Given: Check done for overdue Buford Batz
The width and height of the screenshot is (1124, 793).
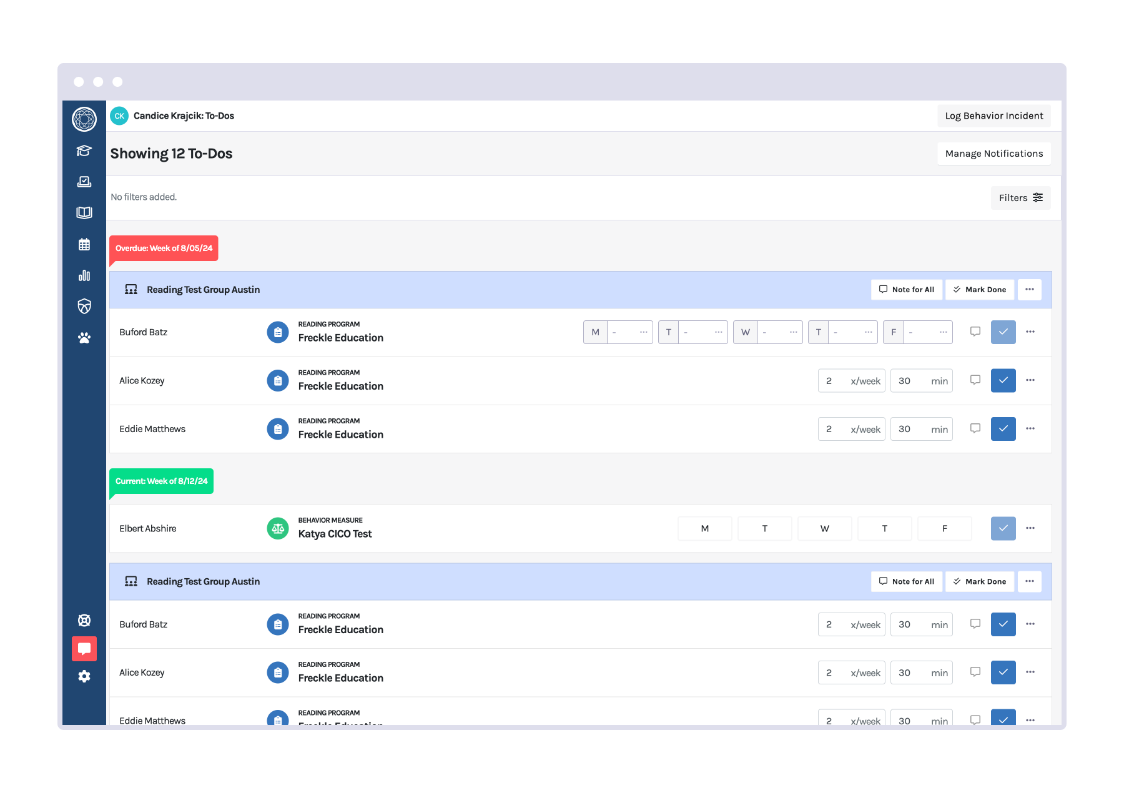Looking at the screenshot, I should tap(1003, 332).
